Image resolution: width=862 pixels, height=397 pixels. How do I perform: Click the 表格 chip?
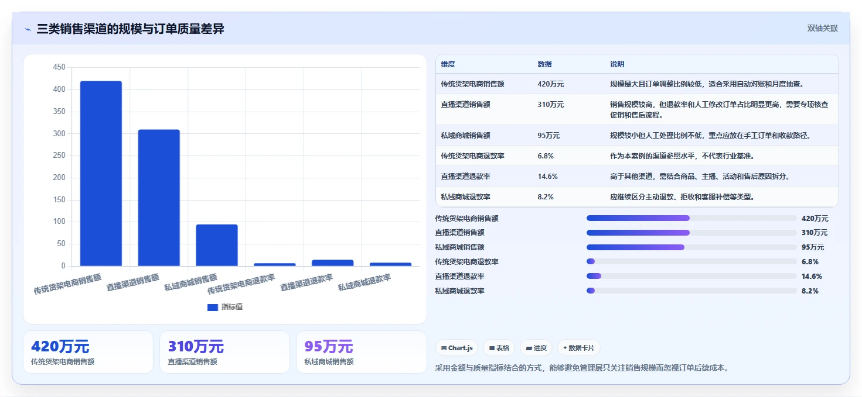point(499,348)
